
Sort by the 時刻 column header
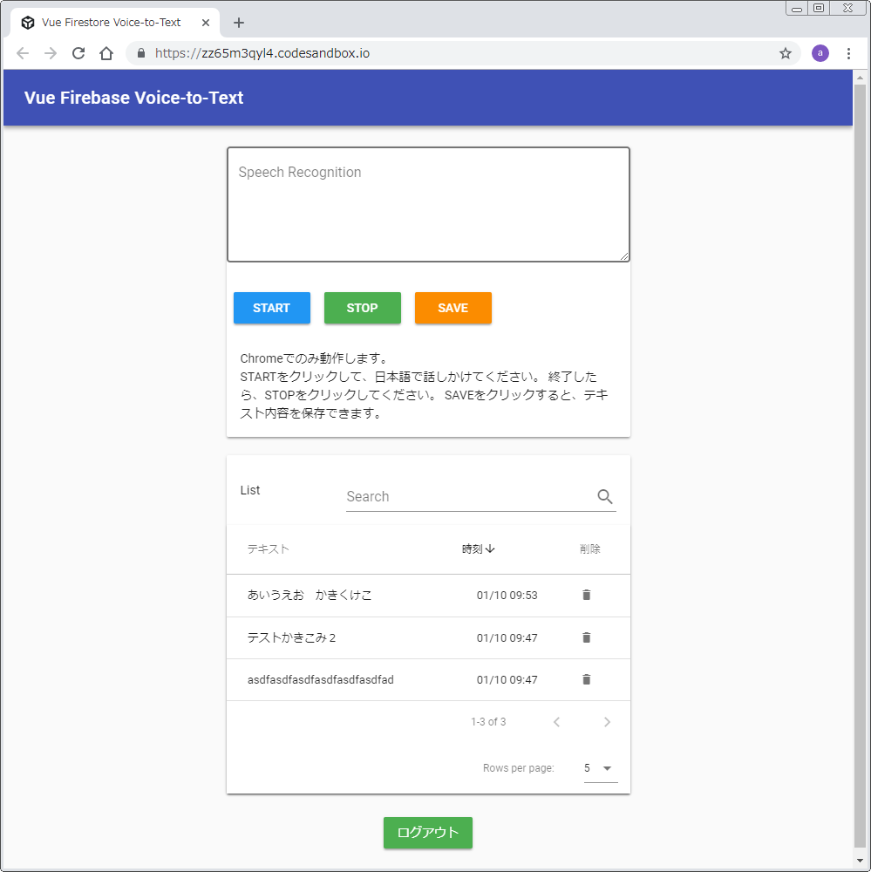pos(479,548)
